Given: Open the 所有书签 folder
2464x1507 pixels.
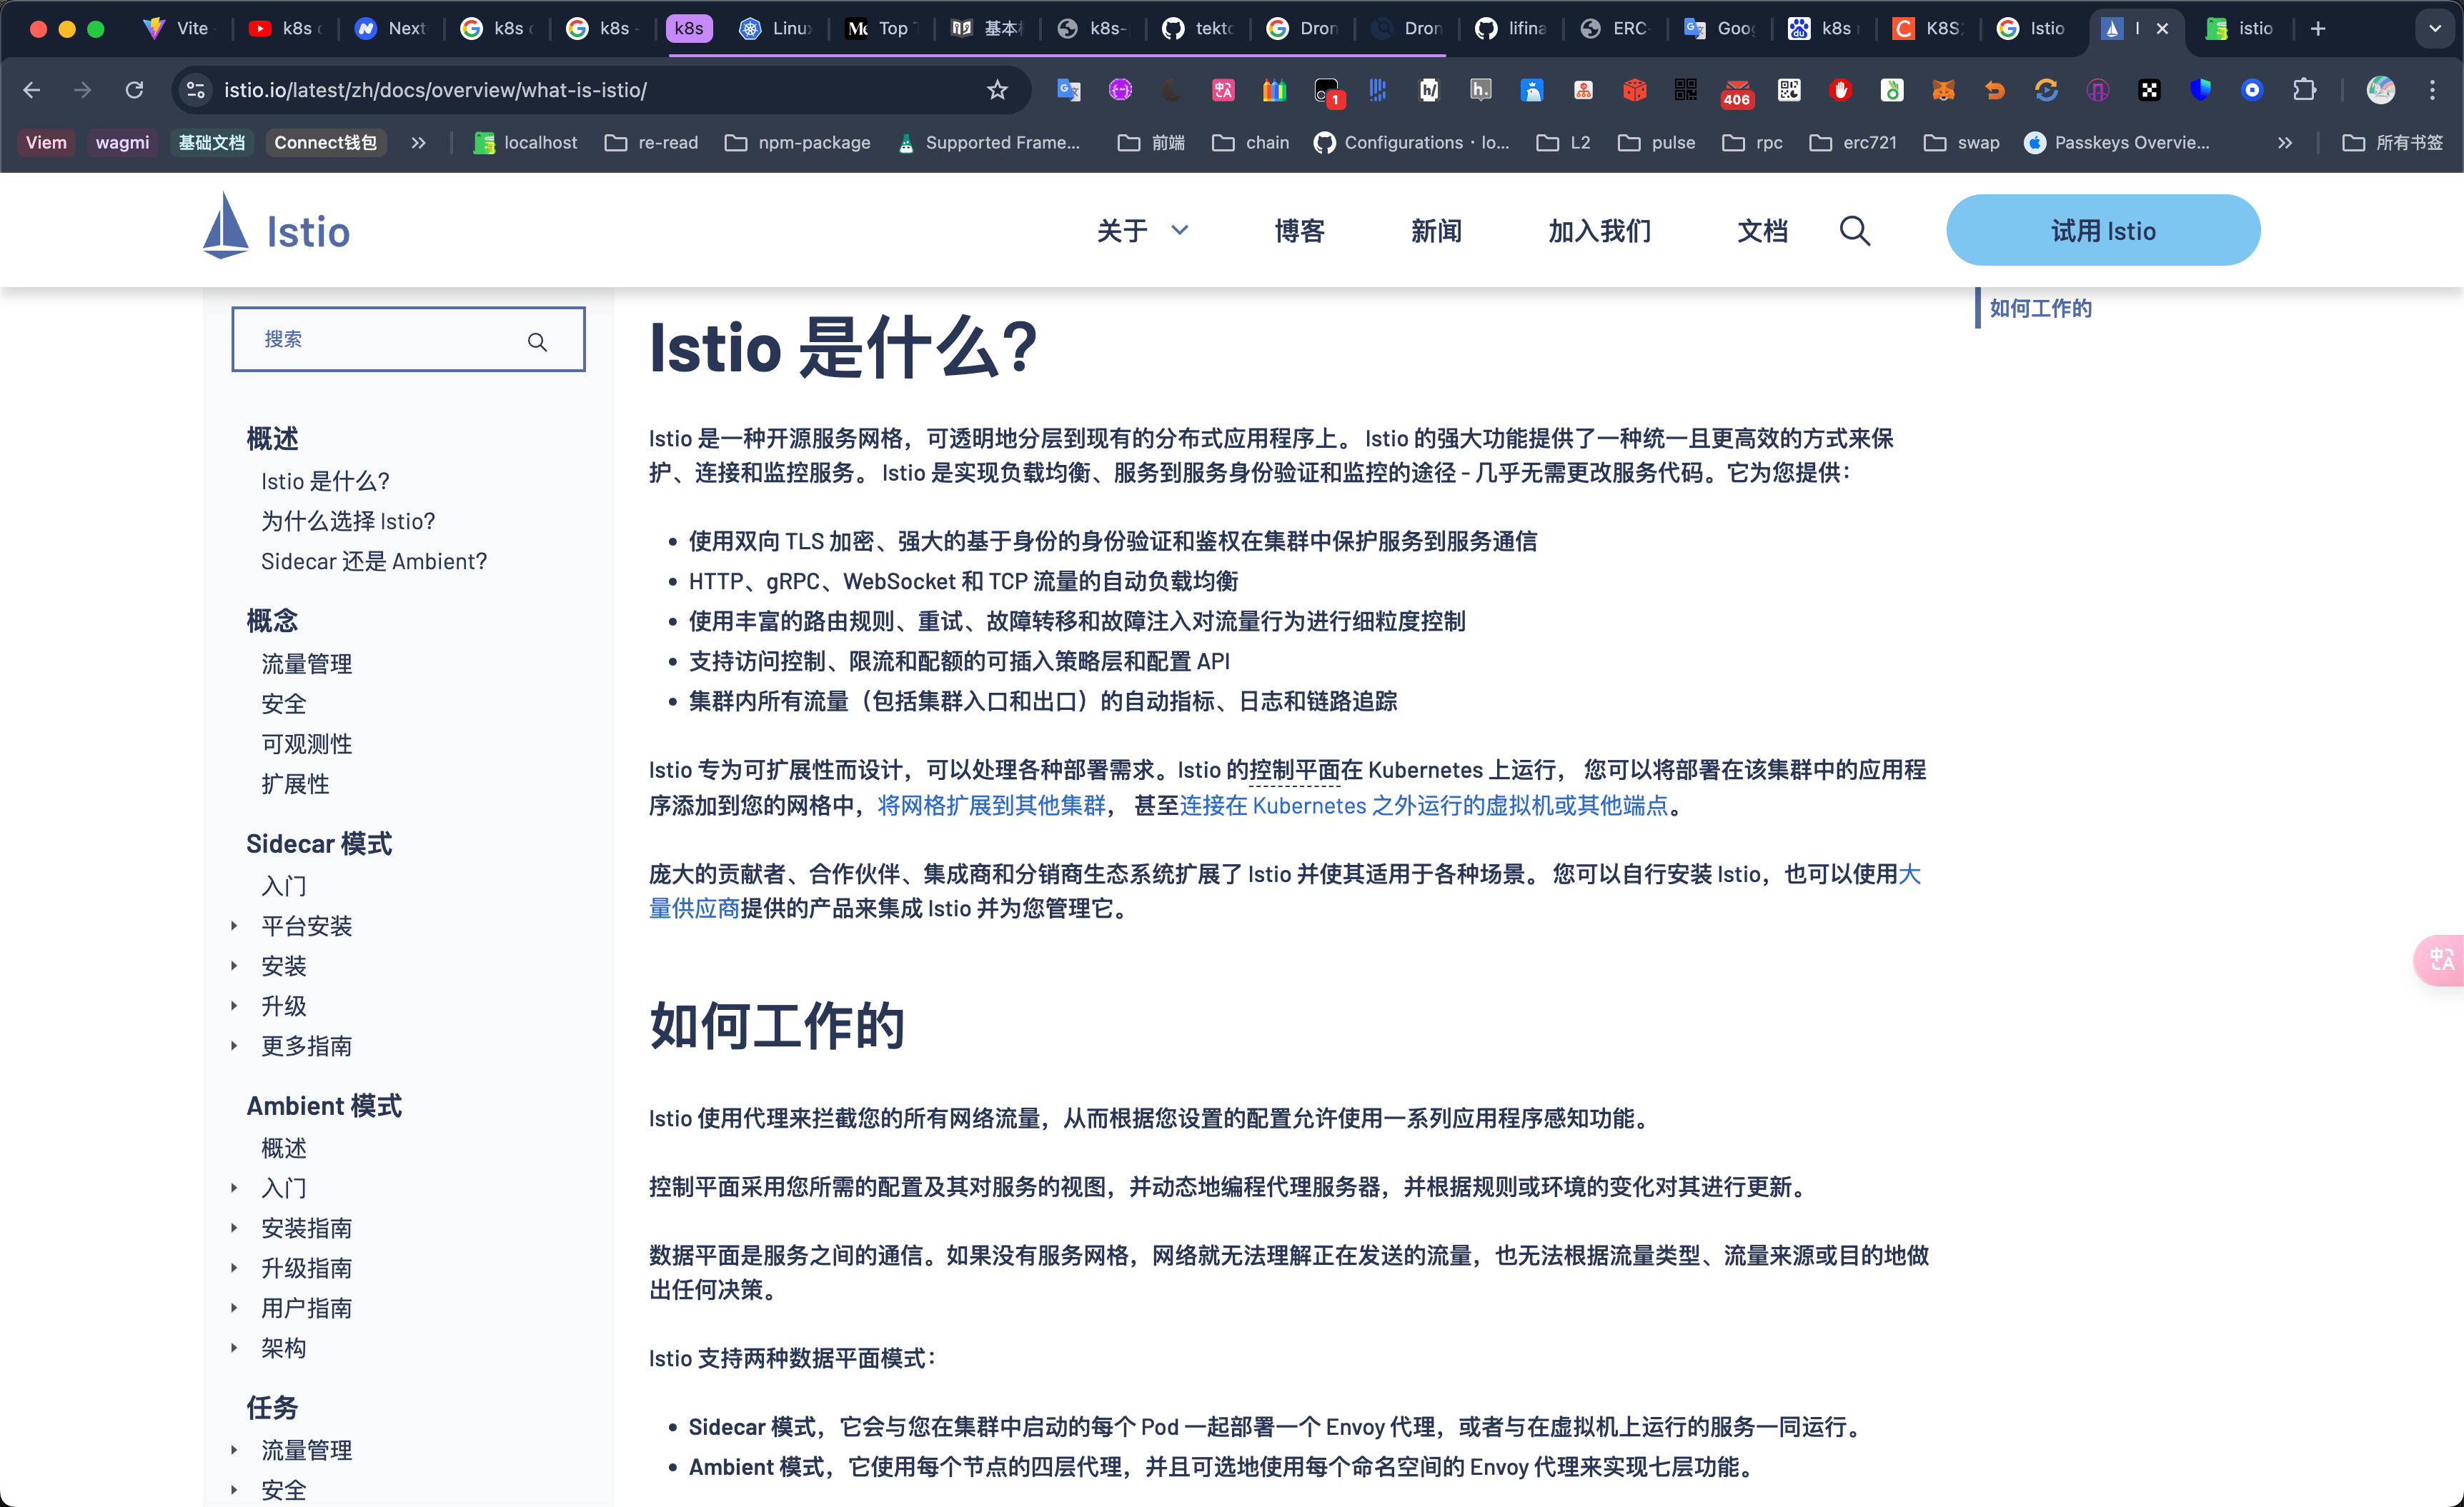Looking at the screenshot, I should [x=2392, y=143].
